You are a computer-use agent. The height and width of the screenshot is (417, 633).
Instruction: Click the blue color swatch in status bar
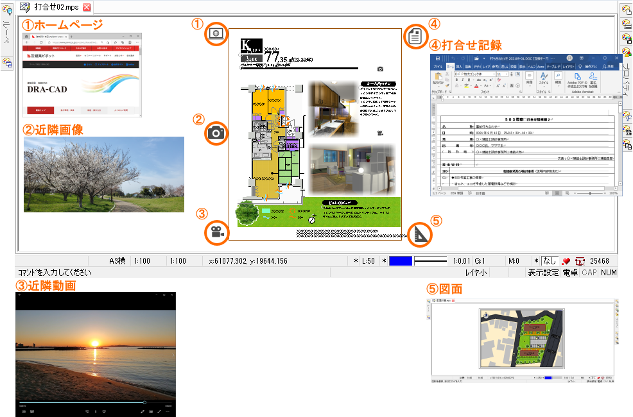coord(401,261)
